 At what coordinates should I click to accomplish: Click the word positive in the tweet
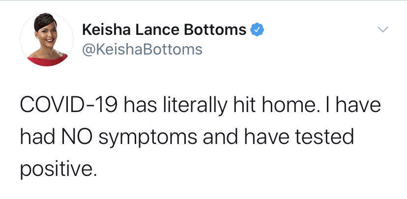57,169
